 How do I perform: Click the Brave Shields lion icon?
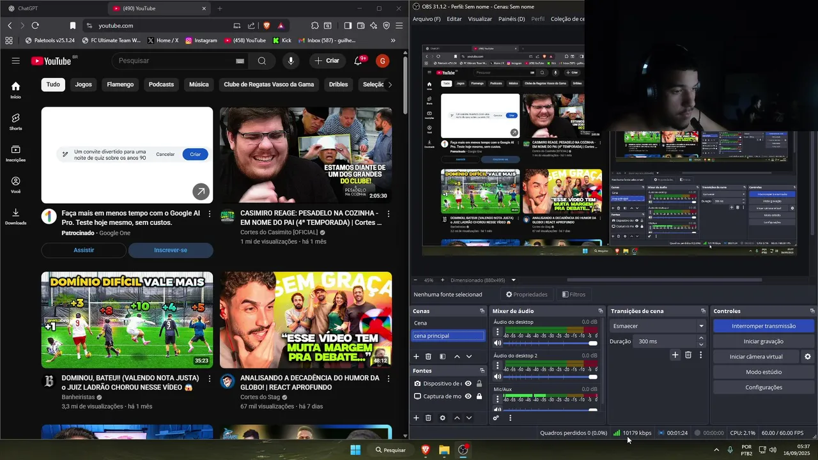point(266,26)
